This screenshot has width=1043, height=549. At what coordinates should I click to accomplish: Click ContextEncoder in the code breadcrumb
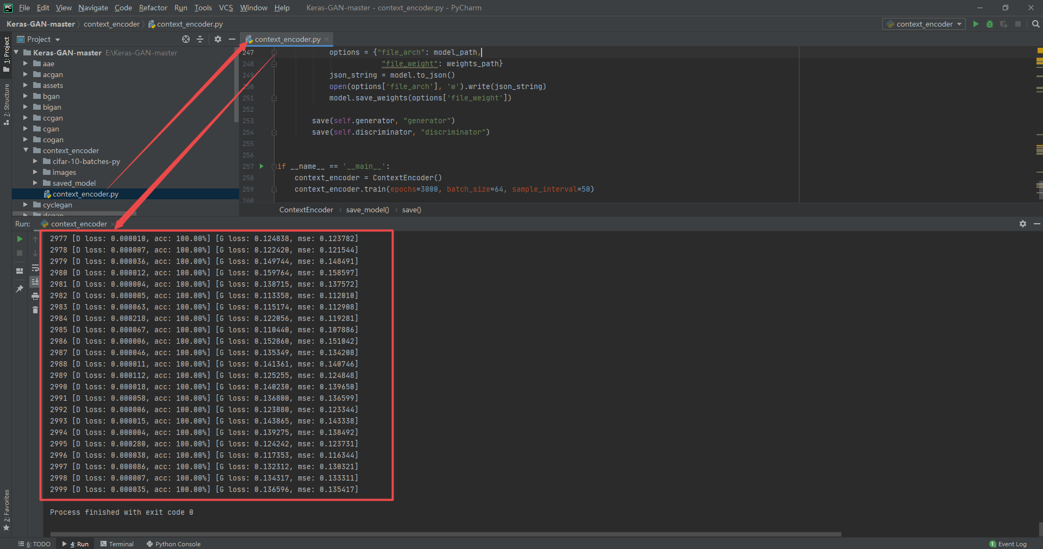click(x=306, y=210)
